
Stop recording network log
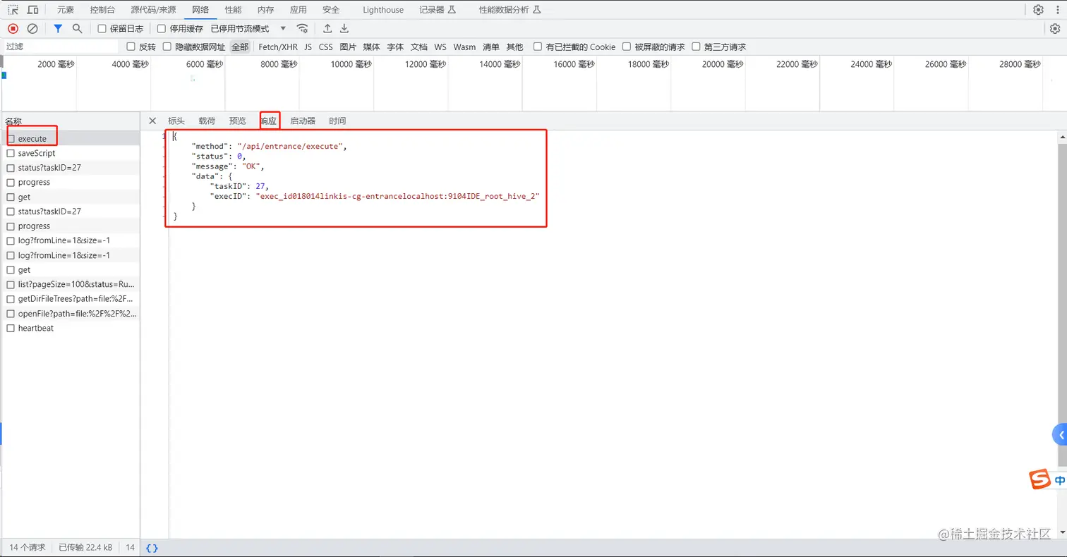point(13,29)
